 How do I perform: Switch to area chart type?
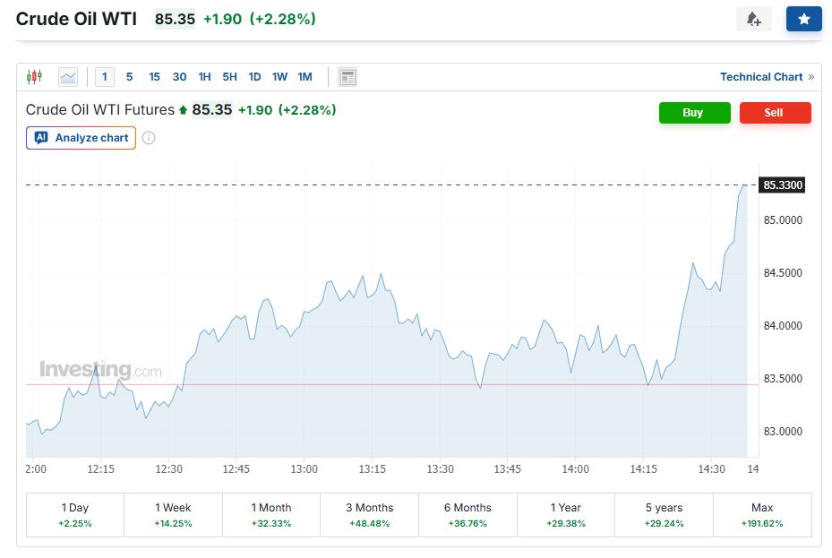click(68, 77)
